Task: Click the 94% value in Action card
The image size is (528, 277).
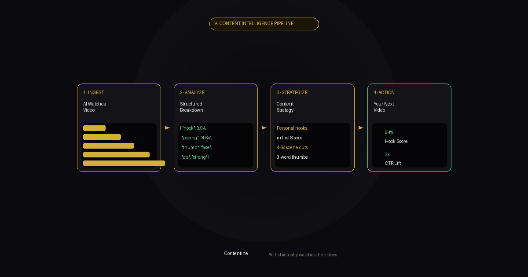Action: tap(389, 132)
